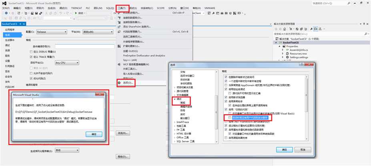Click the Properties folder icon

pos(284,46)
